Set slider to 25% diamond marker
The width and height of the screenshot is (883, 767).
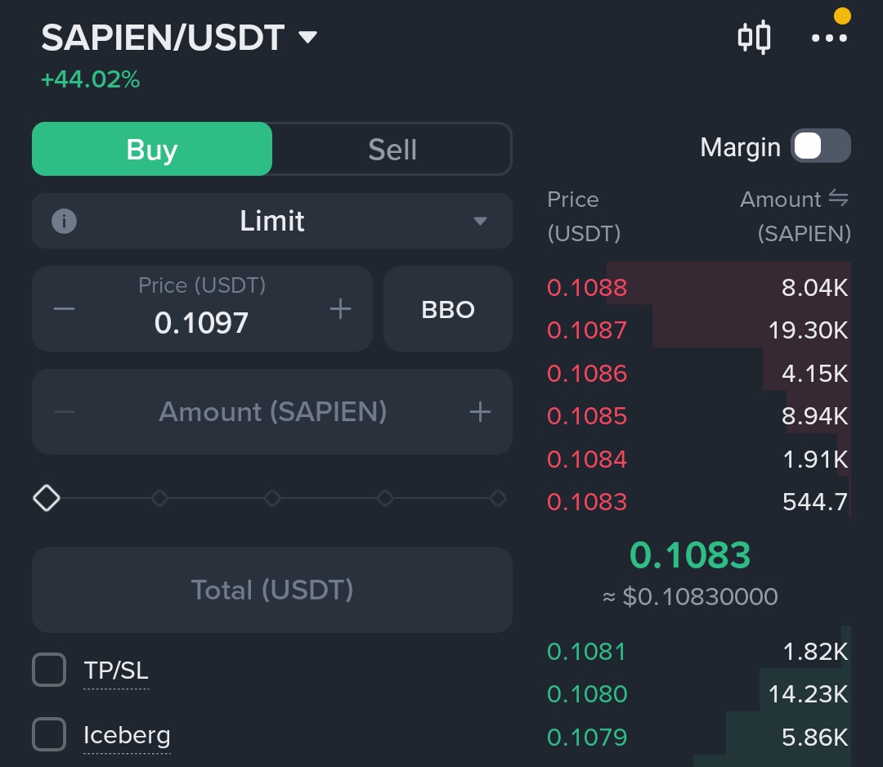(160, 498)
